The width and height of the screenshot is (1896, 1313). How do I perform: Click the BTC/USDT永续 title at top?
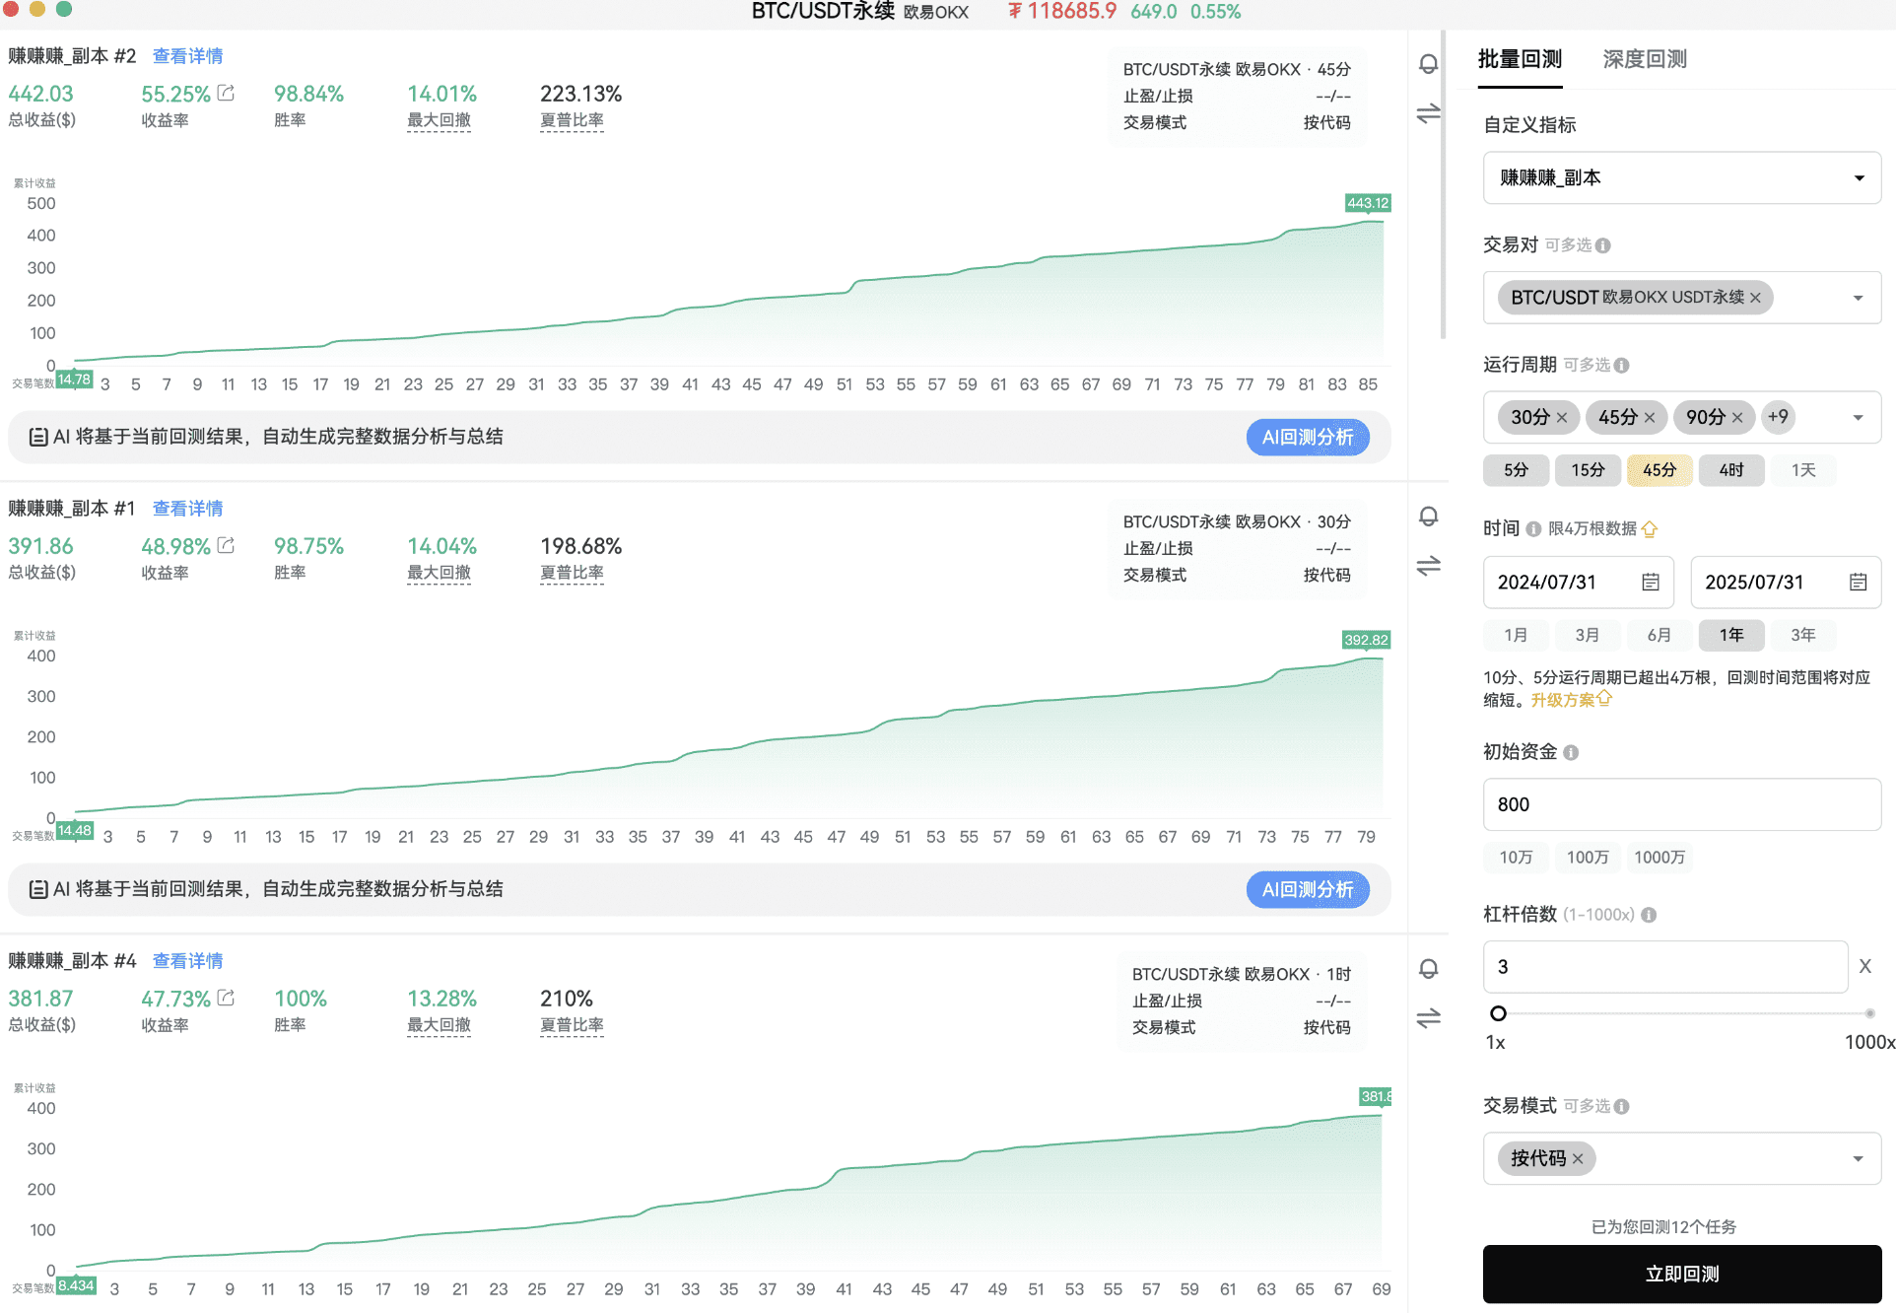[822, 12]
